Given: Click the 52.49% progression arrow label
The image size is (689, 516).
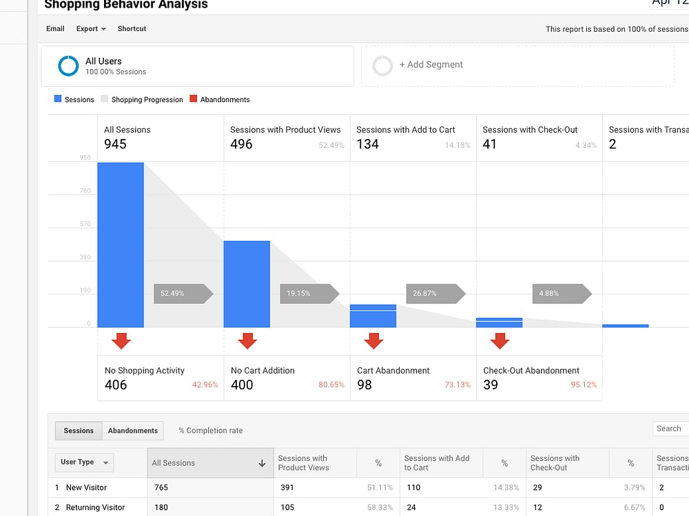Looking at the screenshot, I should click(x=183, y=294).
